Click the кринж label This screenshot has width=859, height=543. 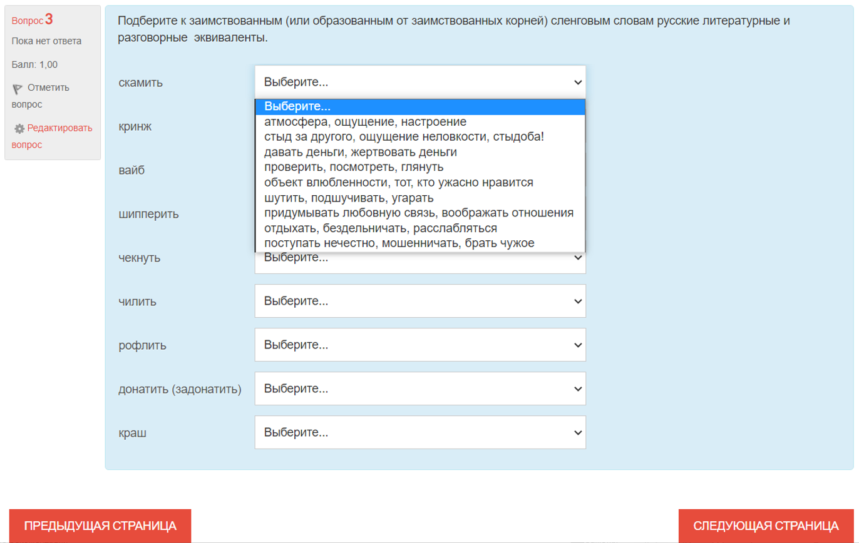135,126
